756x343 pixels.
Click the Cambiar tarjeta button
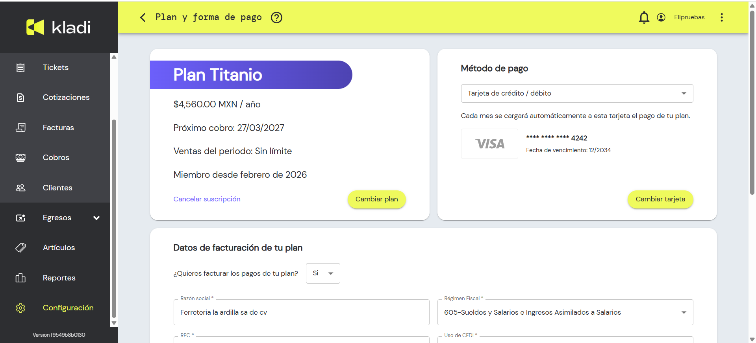[660, 199]
